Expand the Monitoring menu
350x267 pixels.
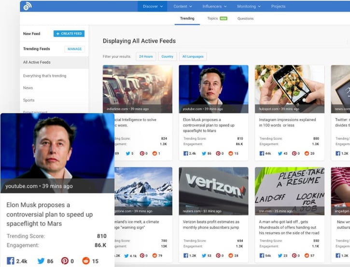click(x=249, y=6)
